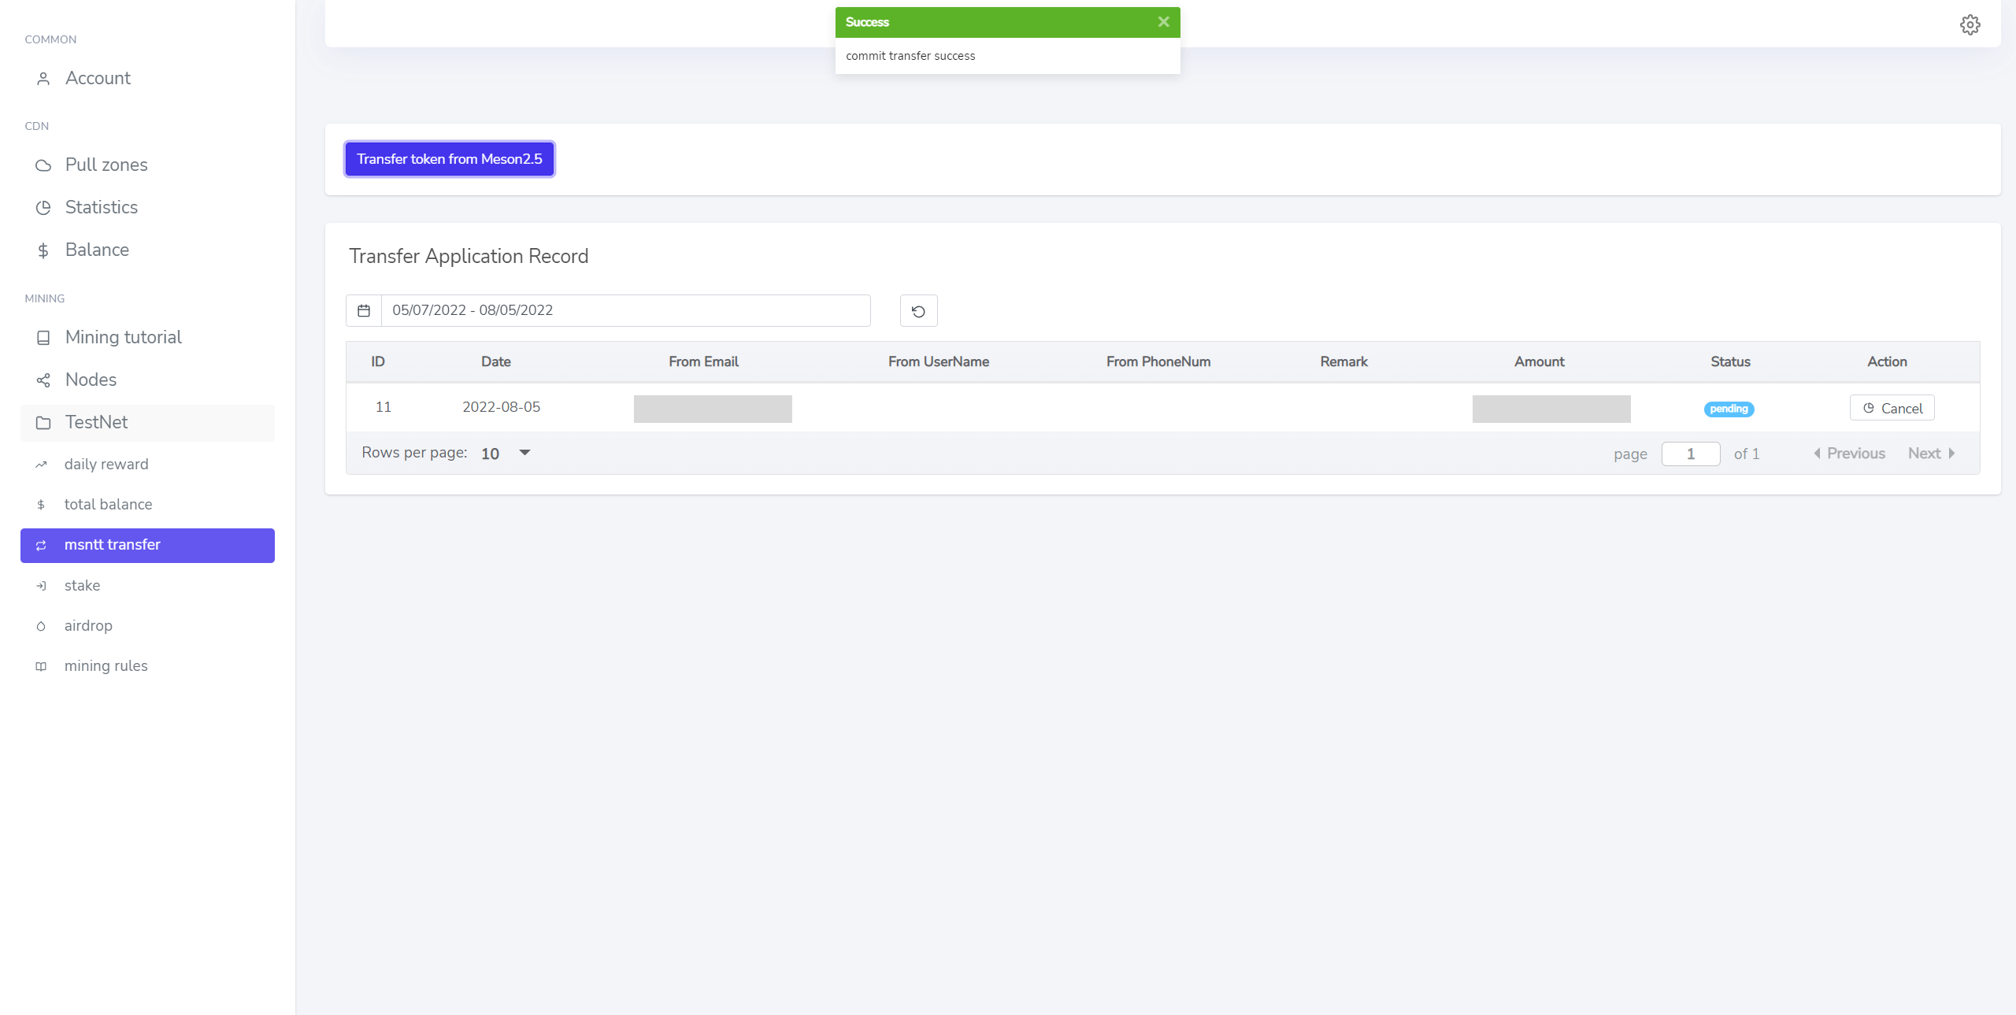The height and width of the screenshot is (1015, 2016).
Task: Click the Remark column header
Action: pyautogui.click(x=1343, y=362)
